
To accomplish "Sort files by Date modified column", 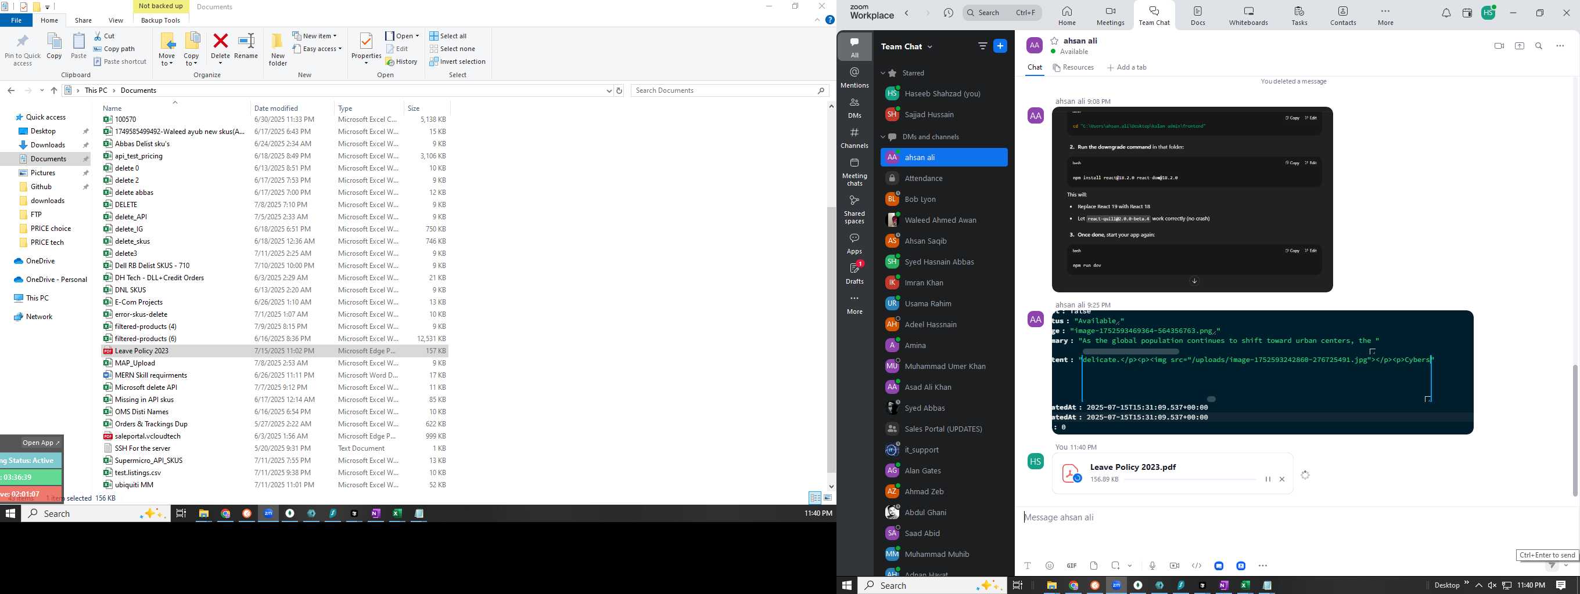I will [x=292, y=108].
